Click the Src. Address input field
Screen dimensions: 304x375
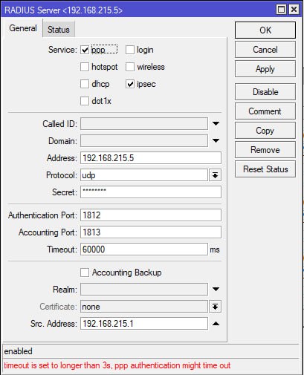[x=144, y=324]
